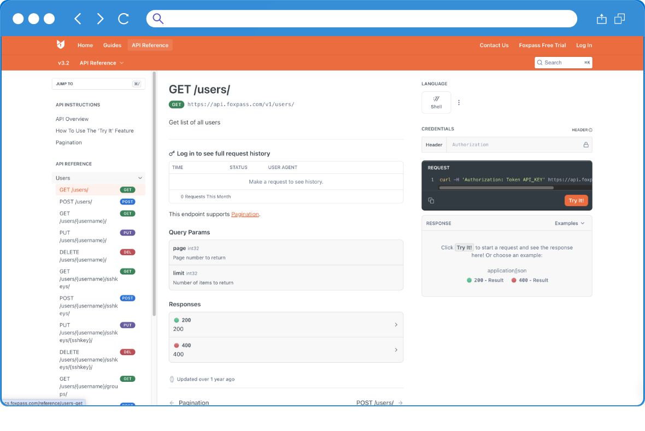Open the Pagination link in the endpoint description
This screenshot has width=645, height=431.
click(245, 214)
